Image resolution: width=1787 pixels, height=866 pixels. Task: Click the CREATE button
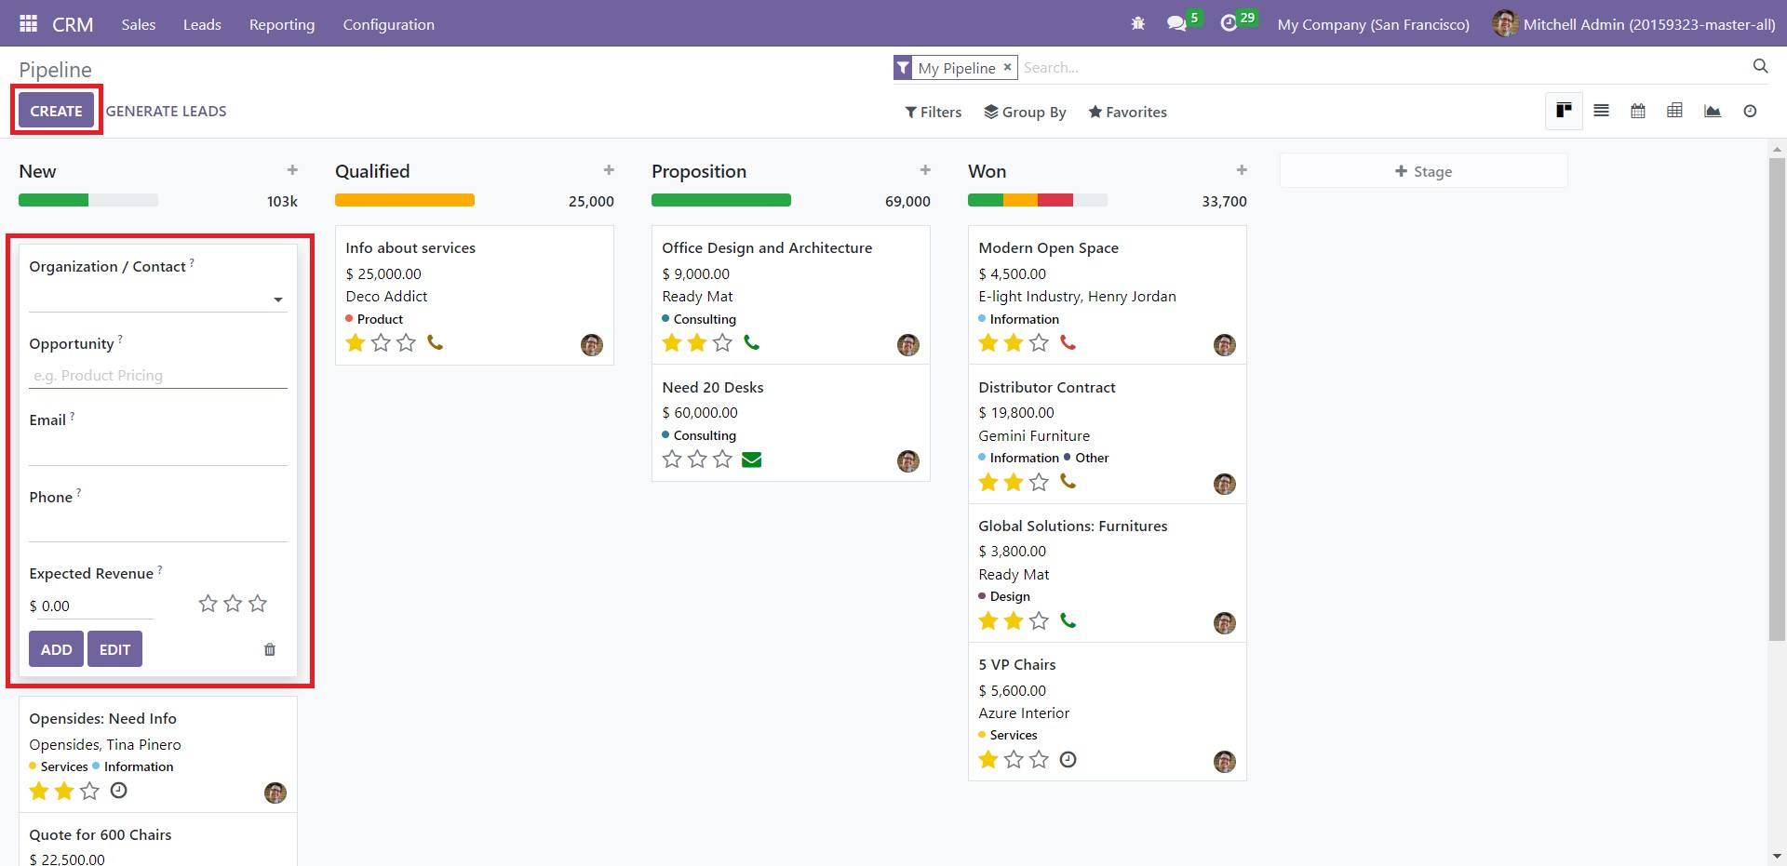point(57,111)
